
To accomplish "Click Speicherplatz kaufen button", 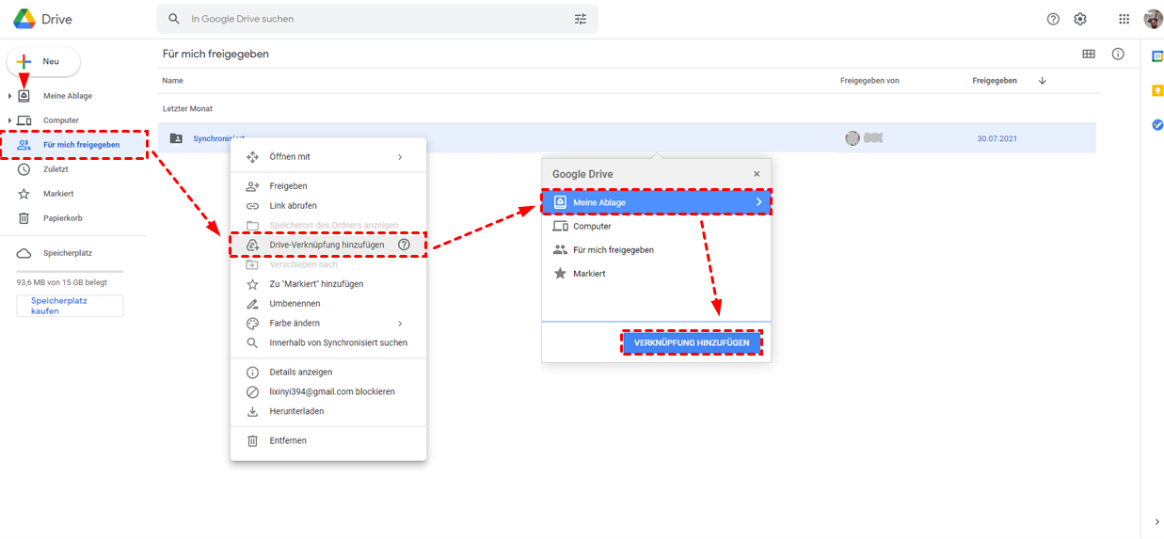I will [70, 306].
